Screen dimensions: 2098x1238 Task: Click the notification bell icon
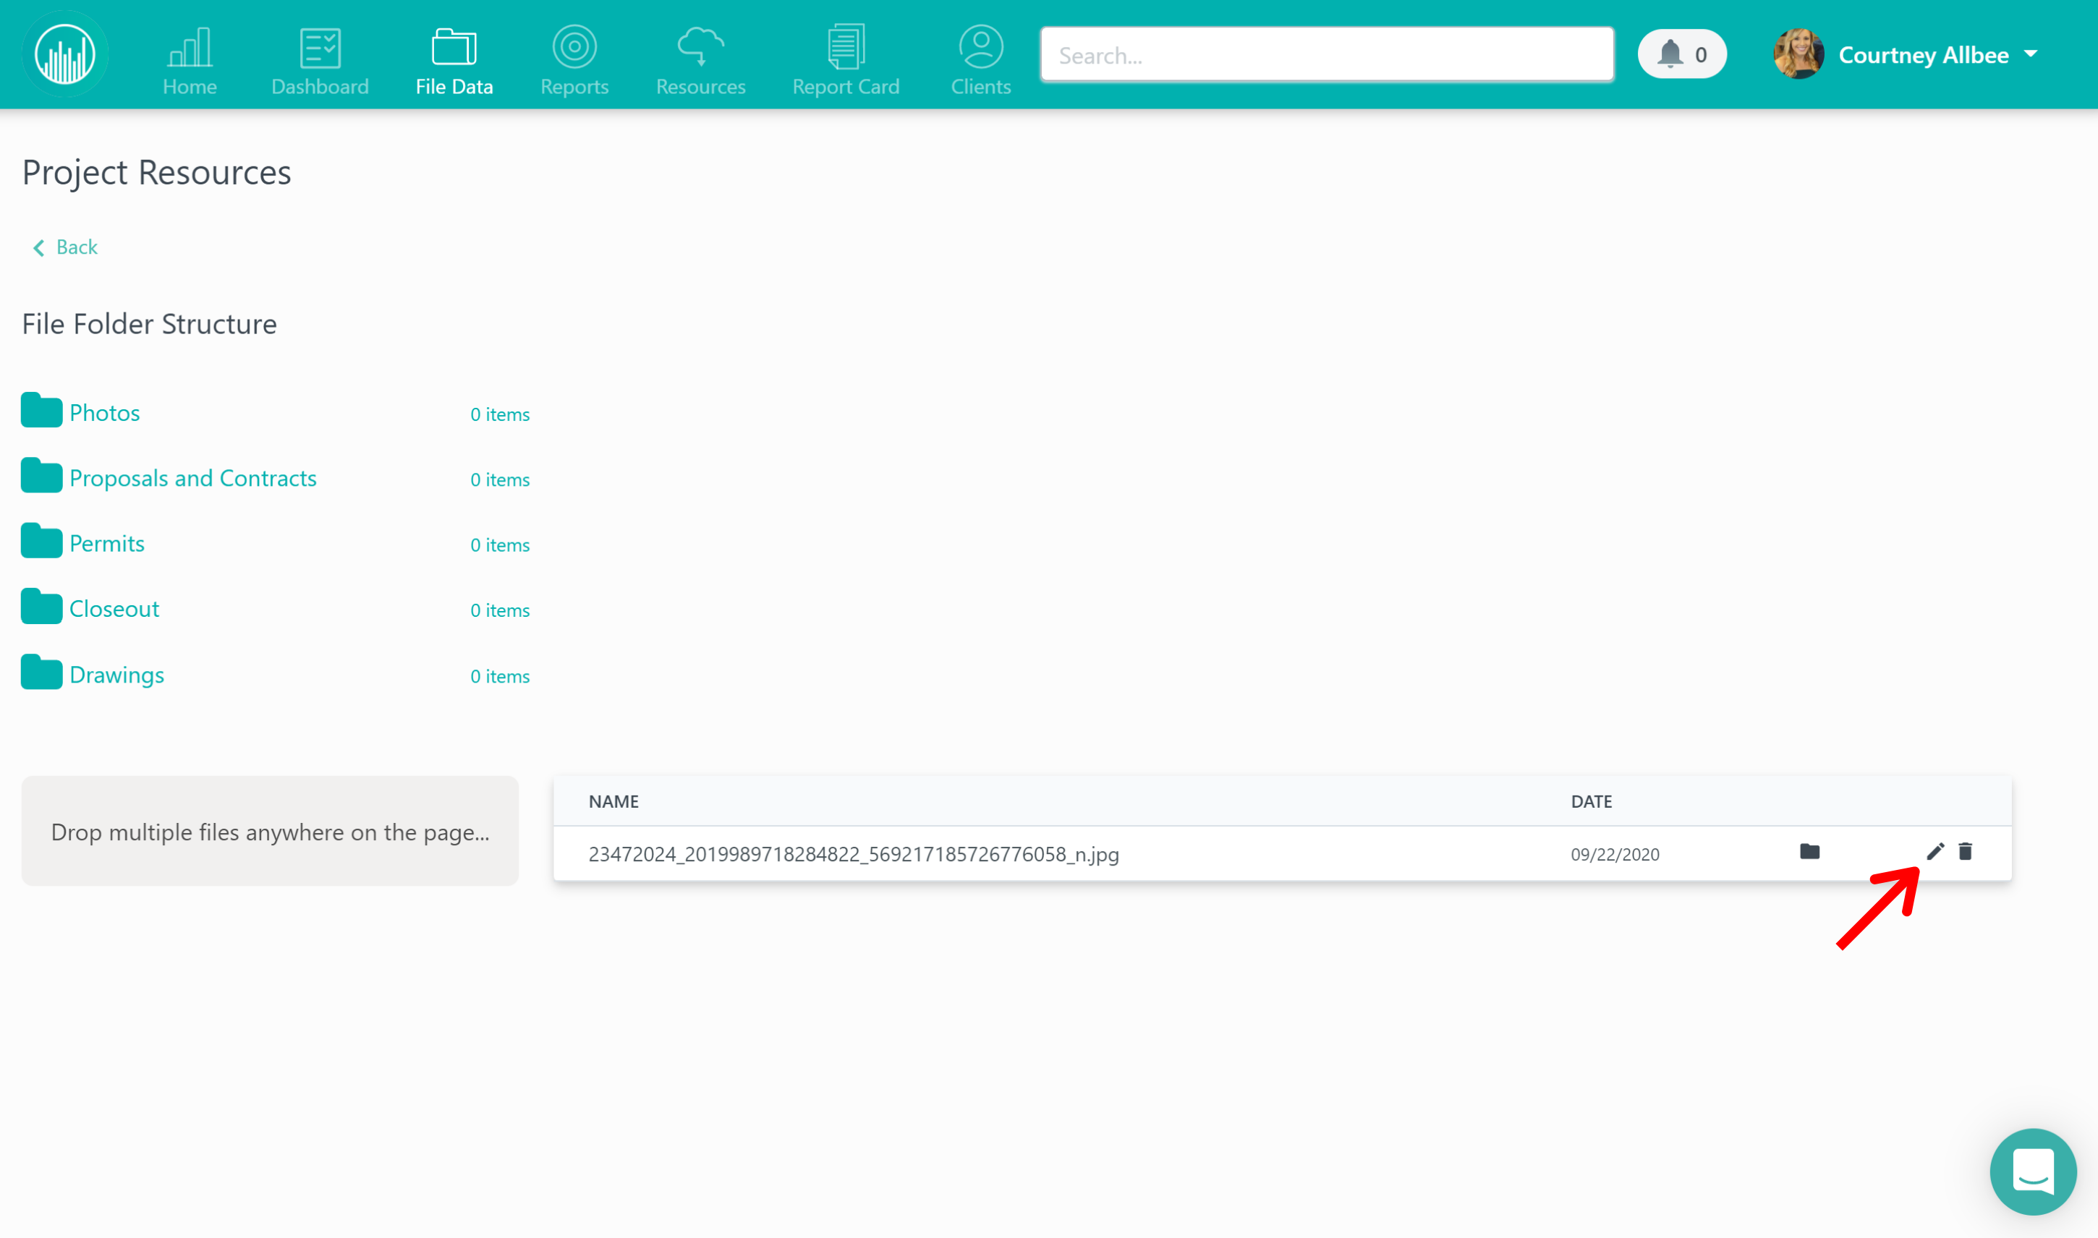[x=1670, y=54]
